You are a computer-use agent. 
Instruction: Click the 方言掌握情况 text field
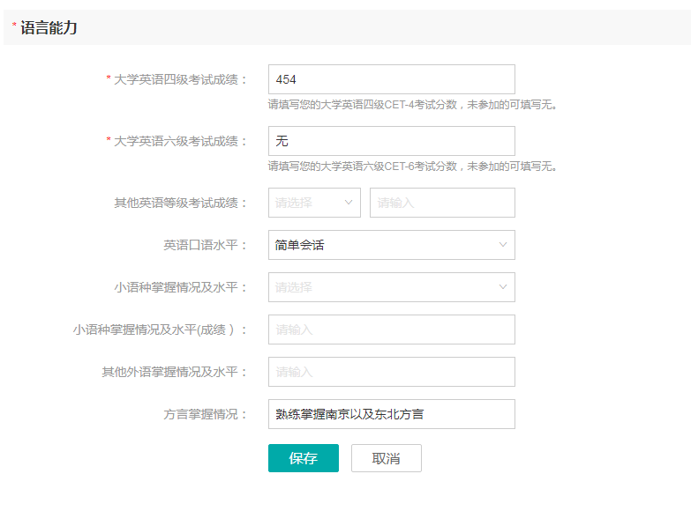click(391, 414)
